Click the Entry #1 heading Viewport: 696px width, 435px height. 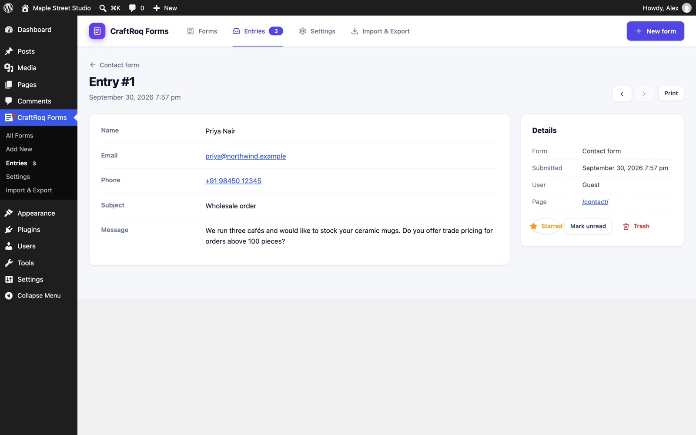point(112,82)
